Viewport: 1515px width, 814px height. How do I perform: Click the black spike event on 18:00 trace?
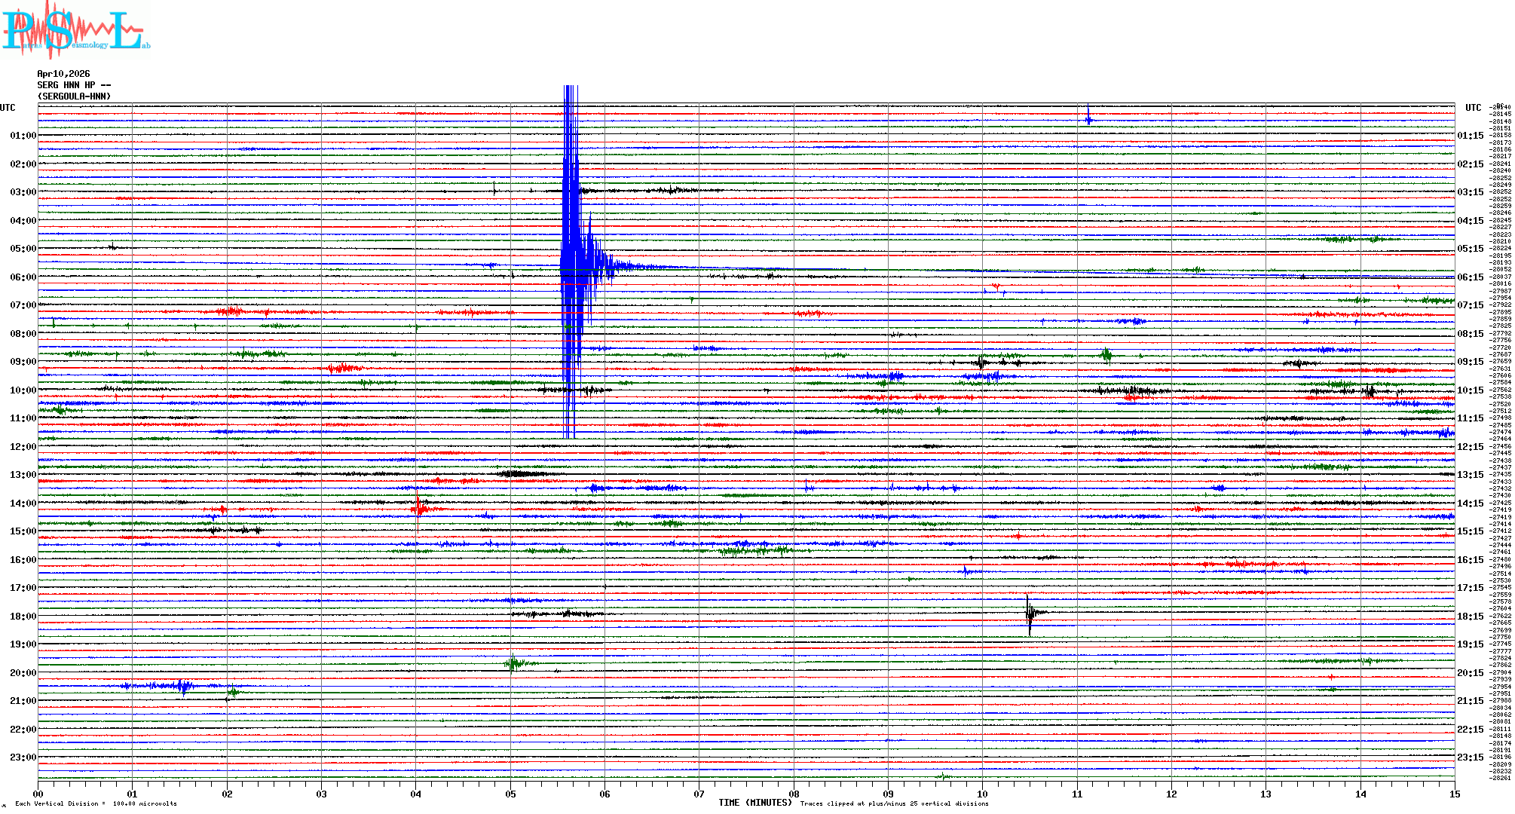1030,614
